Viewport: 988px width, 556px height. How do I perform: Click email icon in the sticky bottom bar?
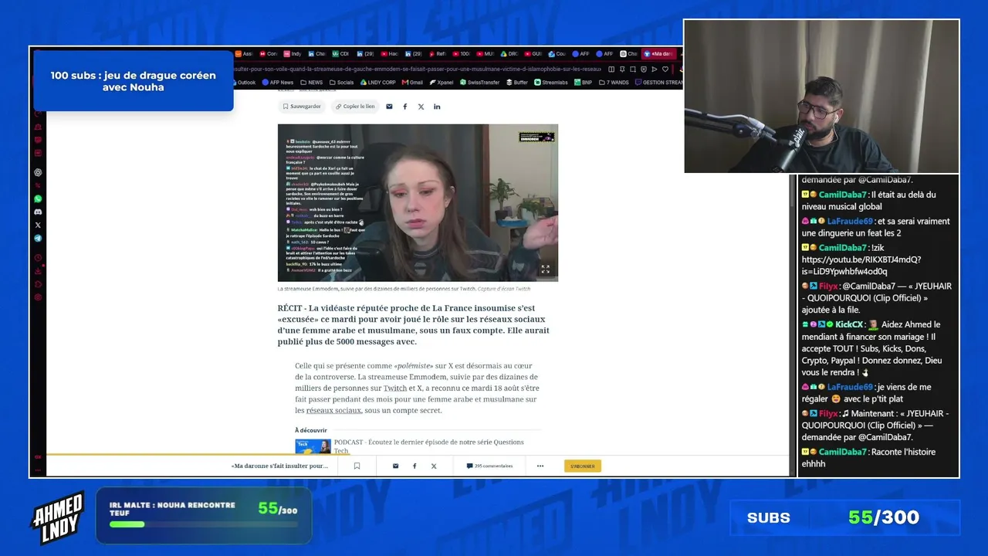pos(395,466)
